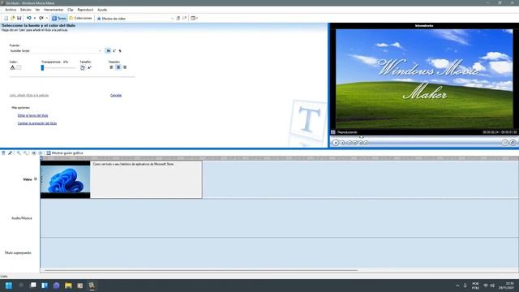Screen dimensions: 519x292
Task: Click Editar el texto del título link
Action: coord(32,115)
